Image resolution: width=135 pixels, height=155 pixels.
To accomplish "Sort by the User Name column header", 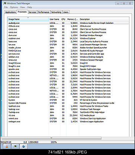I will click(x=54, y=19).
